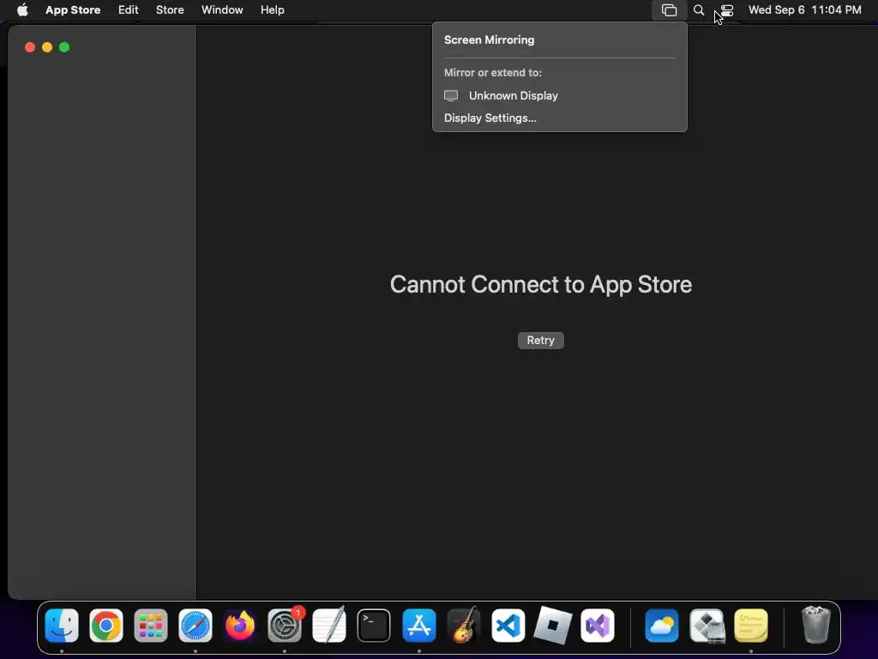
Task: Open the Help menu
Action: click(272, 10)
